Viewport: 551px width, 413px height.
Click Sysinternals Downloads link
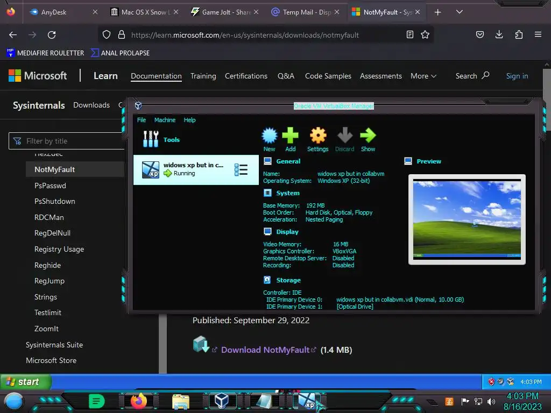(x=91, y=105)
